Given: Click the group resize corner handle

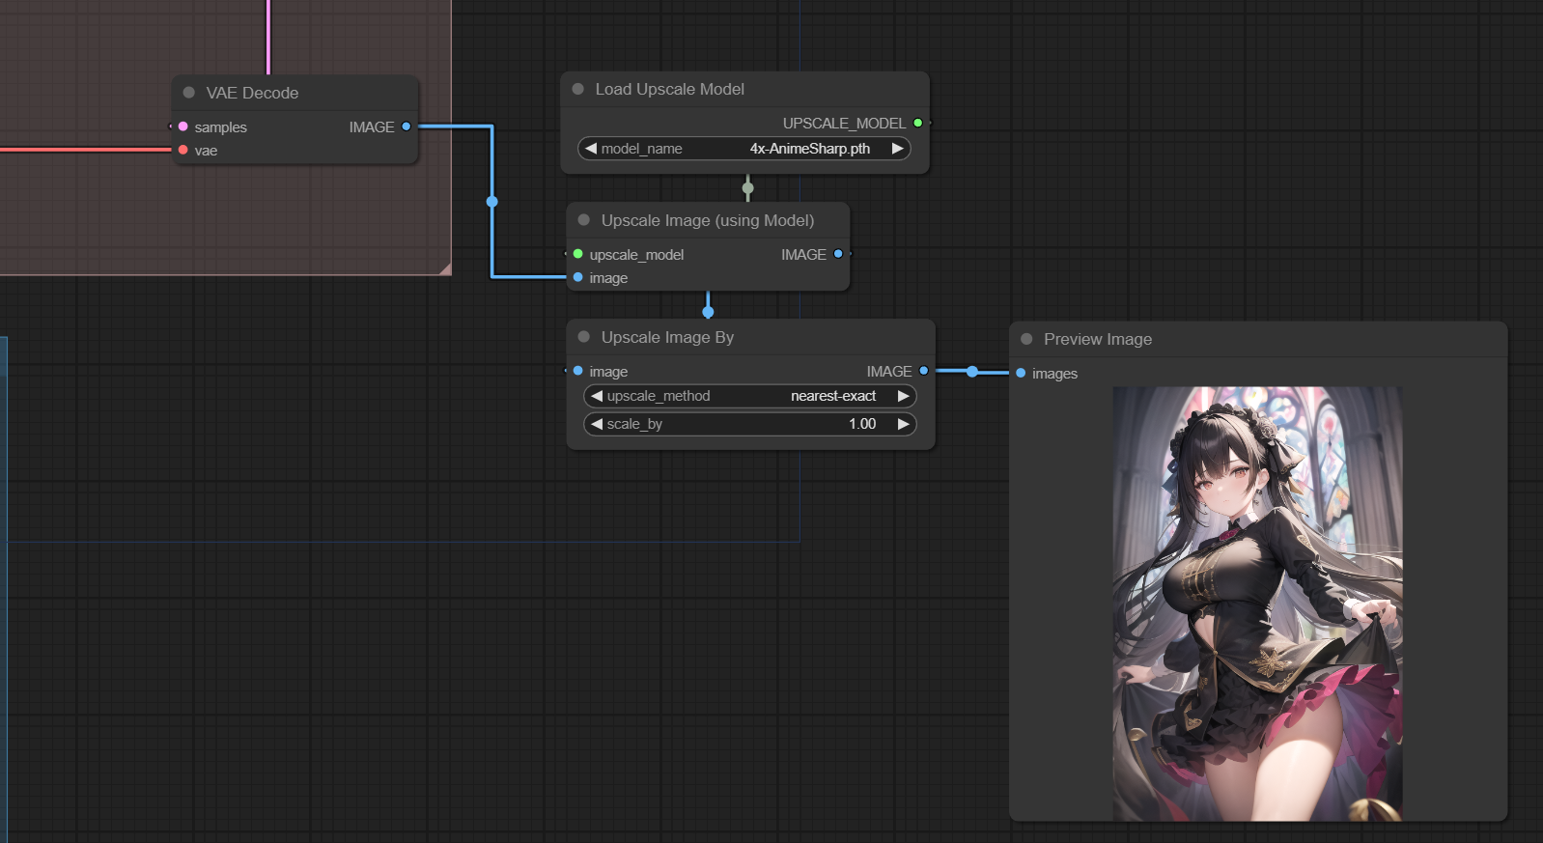Looking at the screenshot, I should point(445,269).
